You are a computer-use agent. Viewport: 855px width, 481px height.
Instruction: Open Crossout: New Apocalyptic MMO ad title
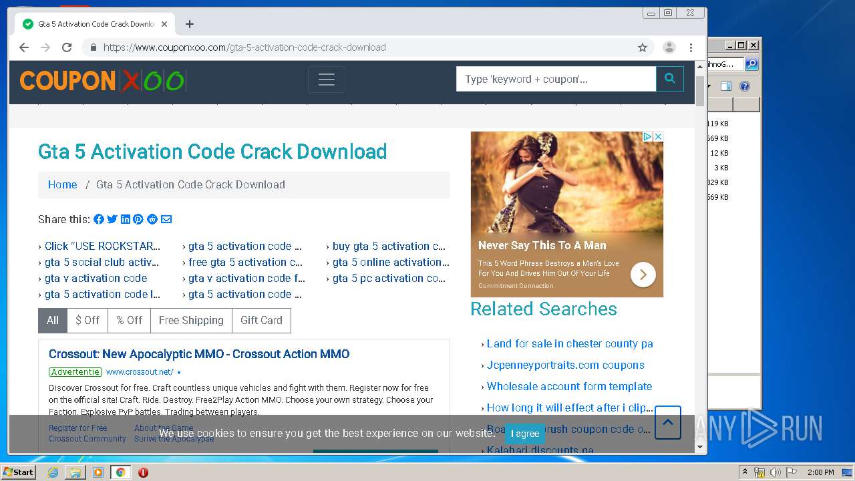199,354
